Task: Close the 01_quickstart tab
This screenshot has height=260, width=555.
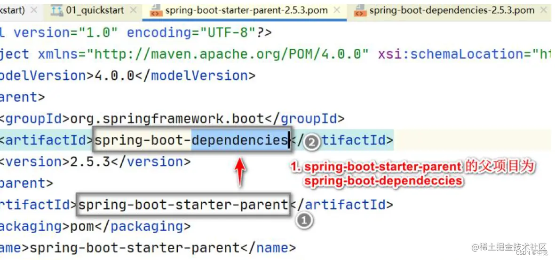Action: click(133, 10)
